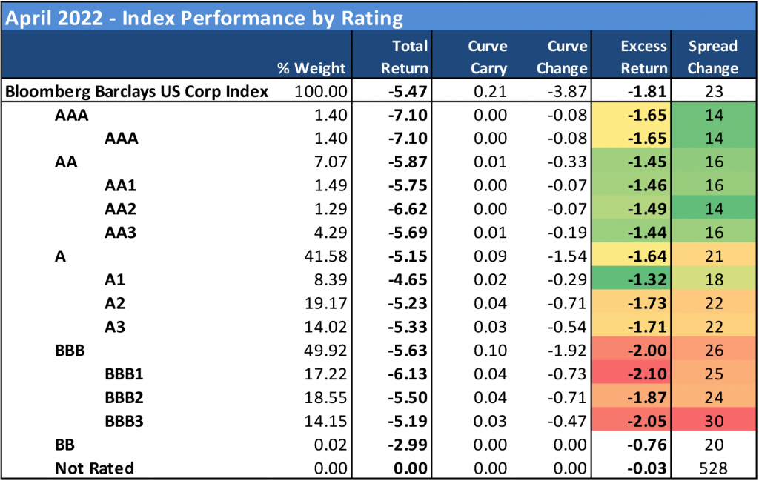Select the Spread Change column header
Viewport: 759px width, 481px height.
[x=712, y=57]
